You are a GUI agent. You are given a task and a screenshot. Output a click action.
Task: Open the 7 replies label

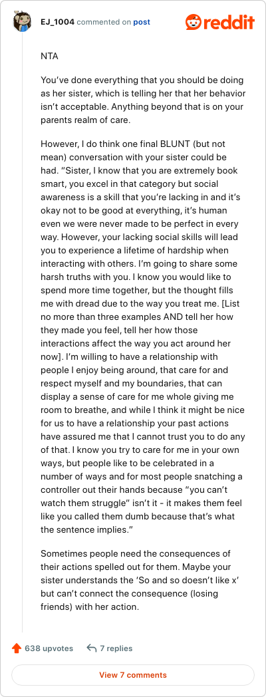click(116, 648)
